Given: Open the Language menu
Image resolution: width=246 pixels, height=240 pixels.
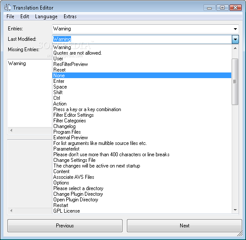Looking at the screenshot, I should [x=46, y=16].
